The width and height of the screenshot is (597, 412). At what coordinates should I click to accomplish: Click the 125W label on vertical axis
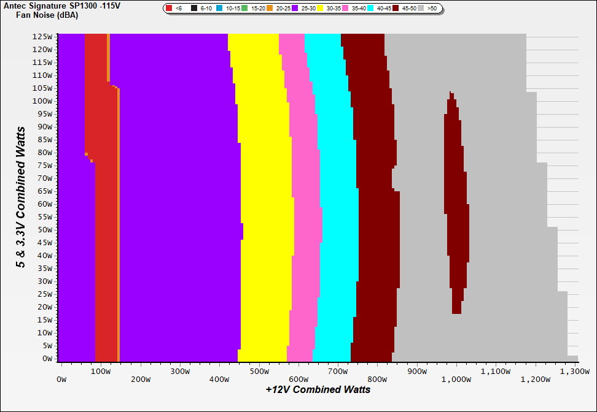(43, 36)
